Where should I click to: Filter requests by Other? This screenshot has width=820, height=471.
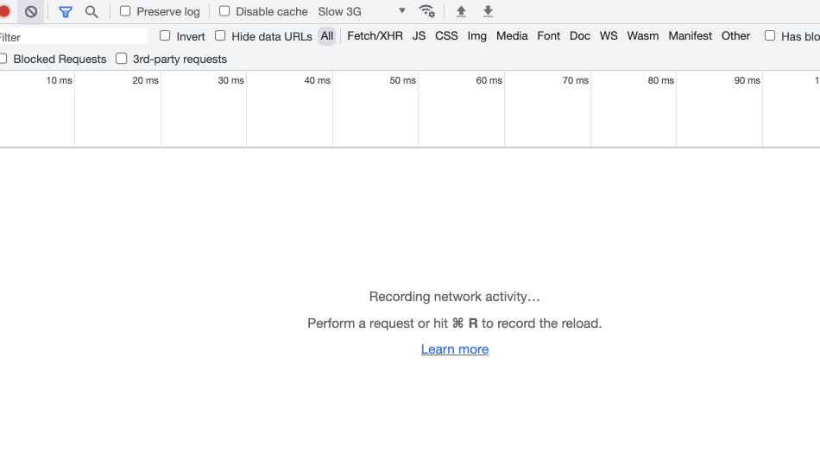(735, 36)
